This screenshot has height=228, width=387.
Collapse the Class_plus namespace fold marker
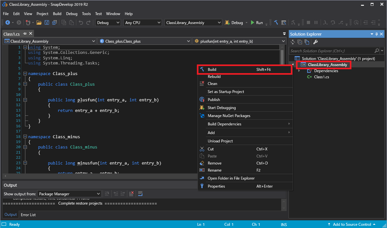coord(25,74)
